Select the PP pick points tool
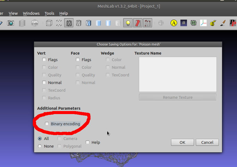 [x=233, y=23]
